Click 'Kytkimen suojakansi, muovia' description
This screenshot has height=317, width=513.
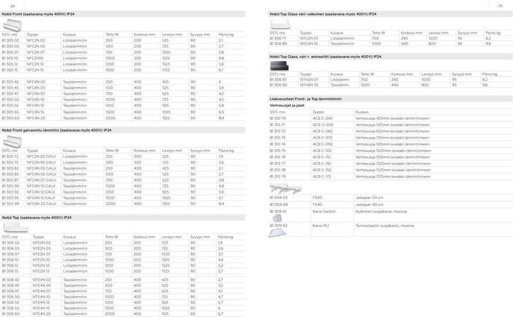[381, 211]
